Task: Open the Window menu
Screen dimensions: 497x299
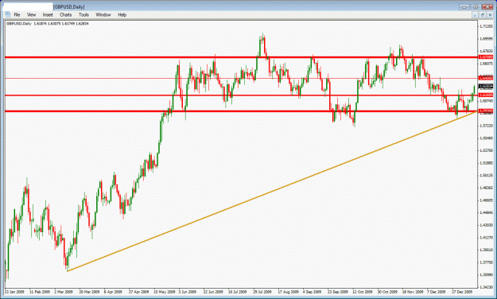Action: 103,14
